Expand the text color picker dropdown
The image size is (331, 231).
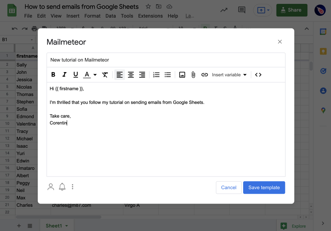tap(95, 75)
